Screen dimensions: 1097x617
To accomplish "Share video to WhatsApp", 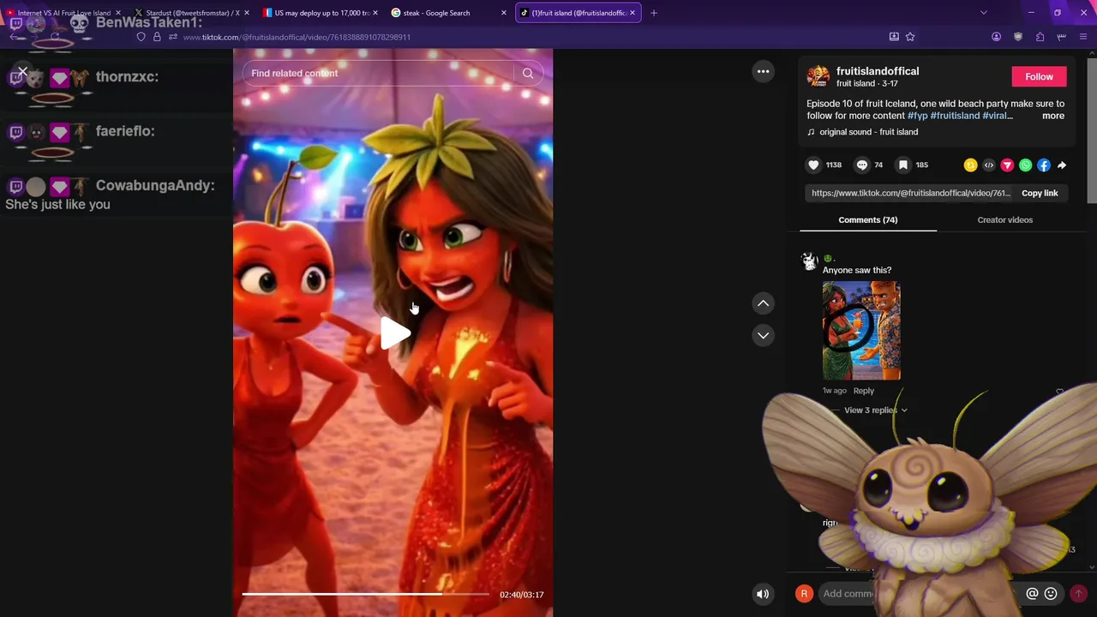I will (x=1025, y=165).
